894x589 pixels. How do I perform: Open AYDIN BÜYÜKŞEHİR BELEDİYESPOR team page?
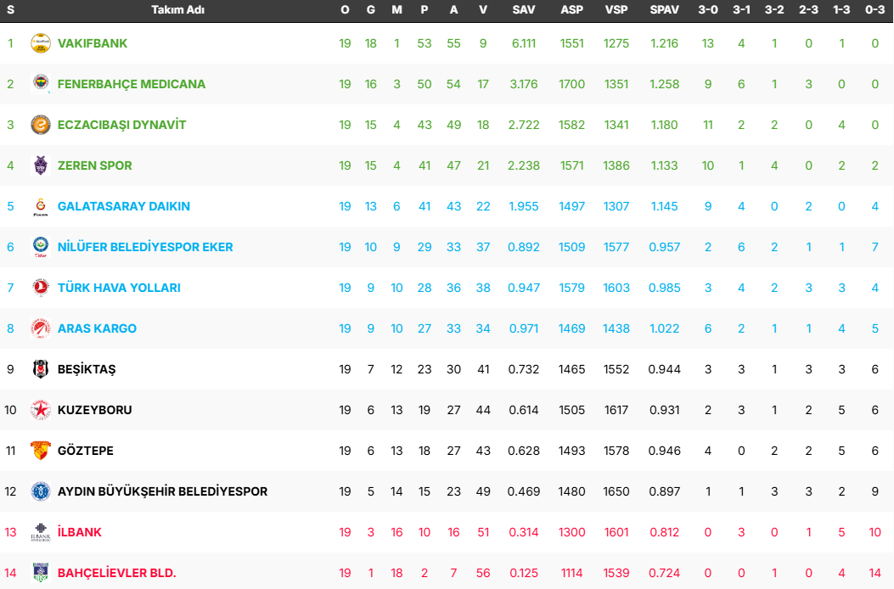coord(162,491)
